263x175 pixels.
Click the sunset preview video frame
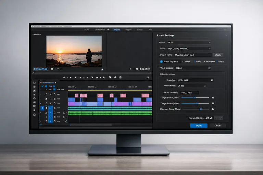click(74, 51)
